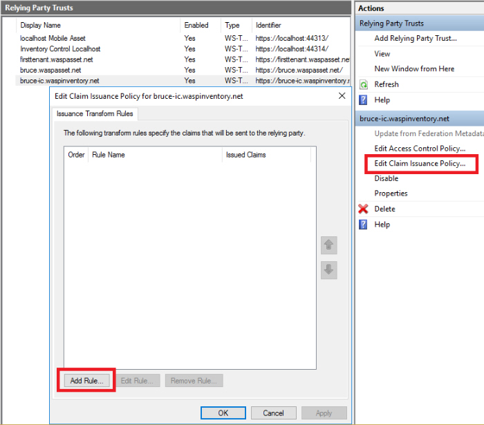484x425 pixels.
Task: Select New Window from Here
Action: 414,69
